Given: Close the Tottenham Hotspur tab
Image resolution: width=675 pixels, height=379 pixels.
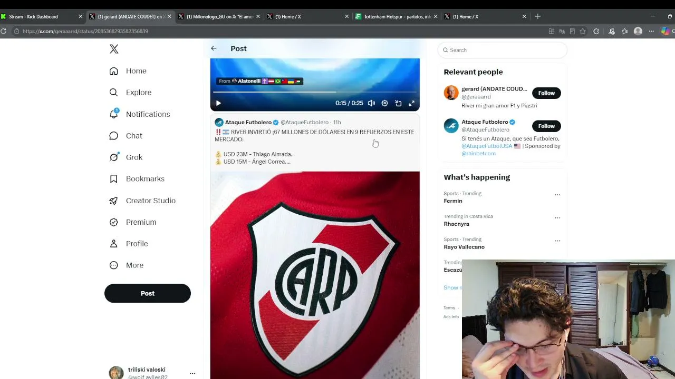Looking at the screenshot, I should tap(436, 17).
